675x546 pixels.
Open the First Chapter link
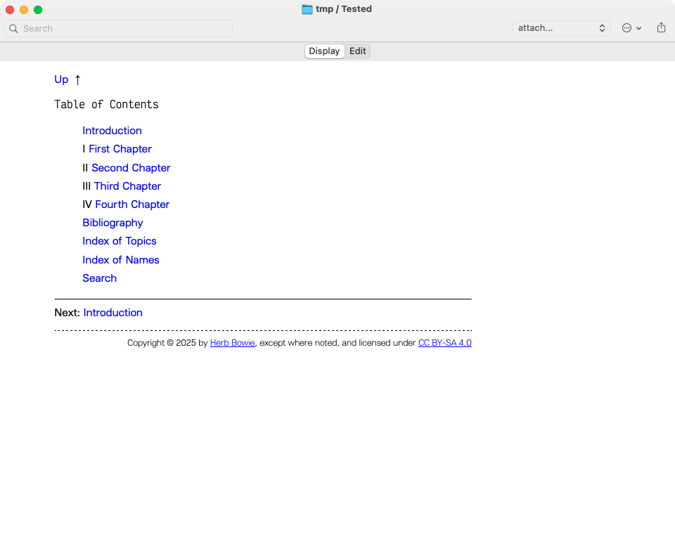point(120,149)
